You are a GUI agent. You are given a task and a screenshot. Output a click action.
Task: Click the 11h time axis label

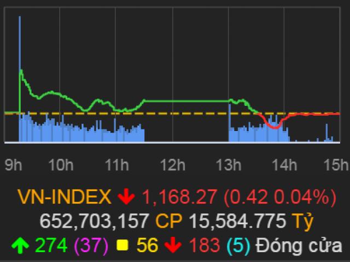[116, 165]
